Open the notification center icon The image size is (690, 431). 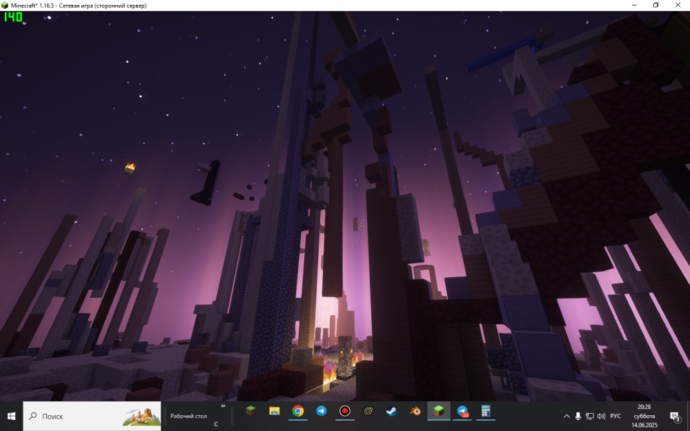pyautogui.click(x=675, y=416)
